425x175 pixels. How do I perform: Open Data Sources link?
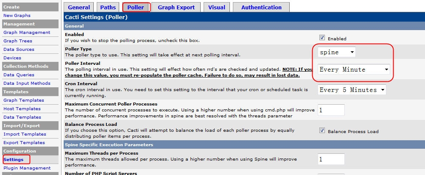point(19,49)
